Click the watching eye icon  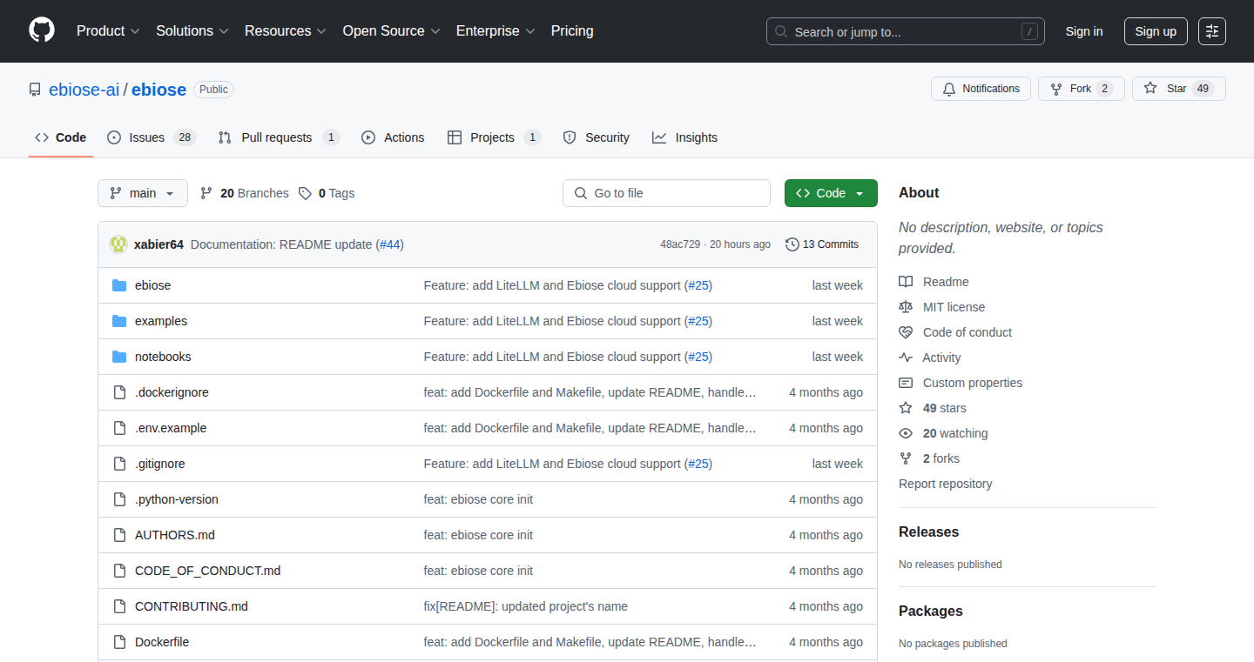(906, 433)
